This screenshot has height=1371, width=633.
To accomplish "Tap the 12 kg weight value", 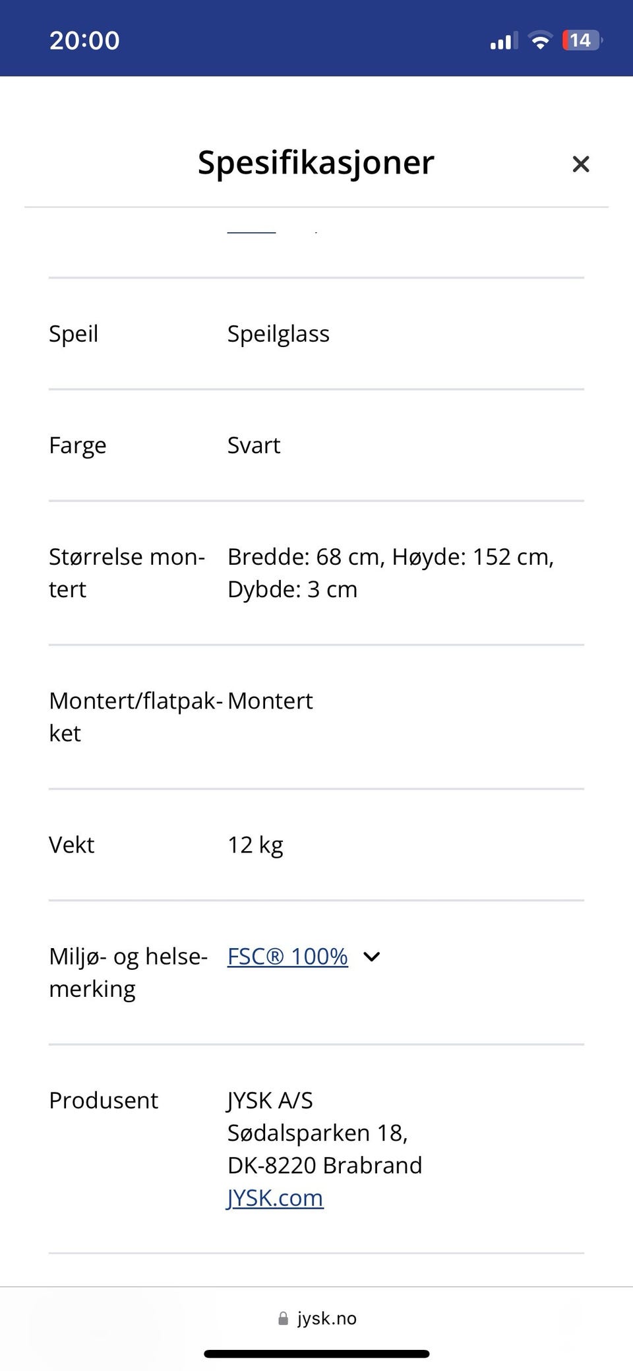I will (x=255, y=845).
